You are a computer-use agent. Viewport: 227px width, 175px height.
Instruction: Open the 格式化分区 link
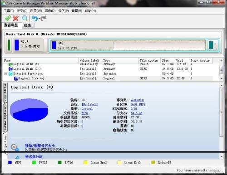pyautogui.click(x=34, y=156)
